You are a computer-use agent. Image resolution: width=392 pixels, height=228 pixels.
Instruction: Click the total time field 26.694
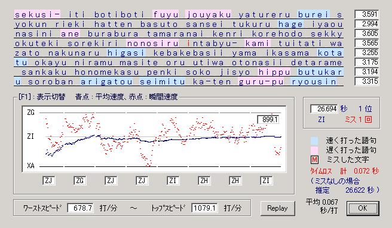(324, 109)
